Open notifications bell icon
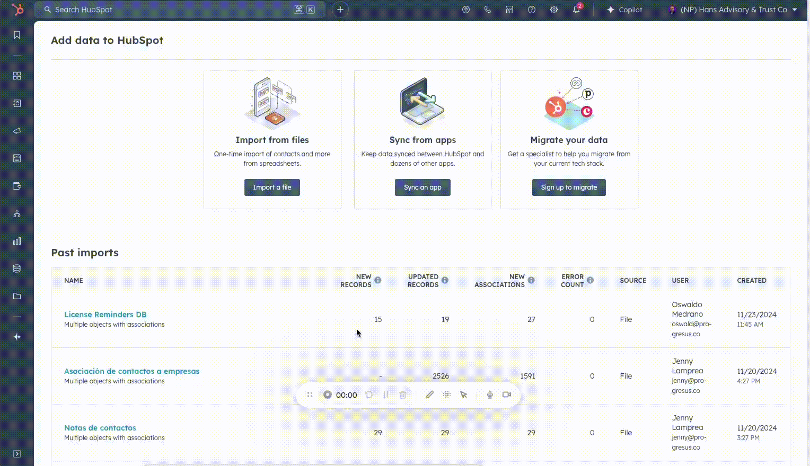Image resolution: width=810 pixels, height=466 pixels. coord(576,10)
